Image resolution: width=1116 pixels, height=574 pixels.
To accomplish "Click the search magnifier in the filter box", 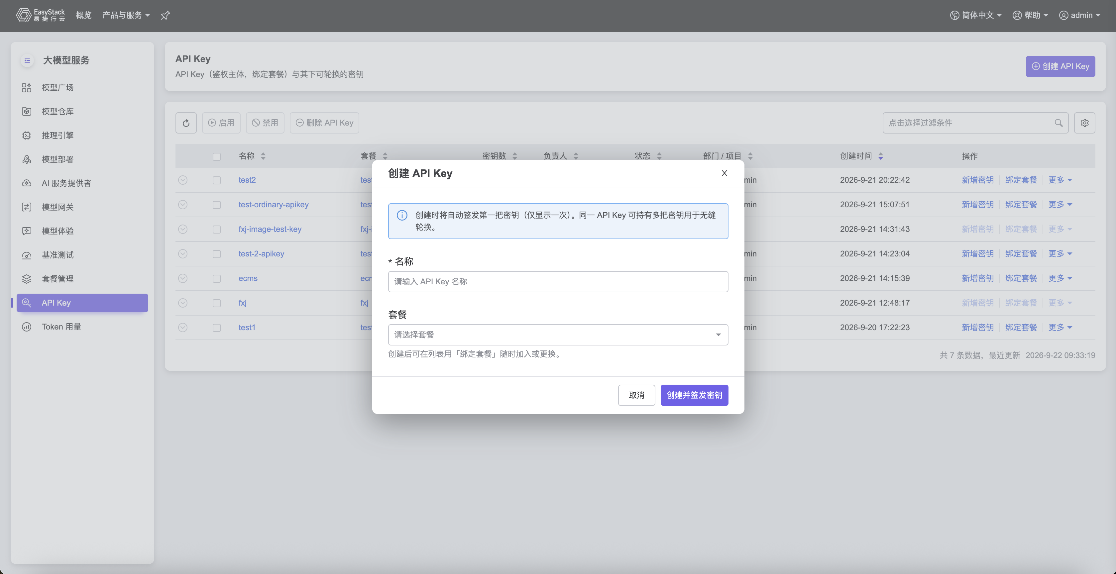I will (1059, 123).
